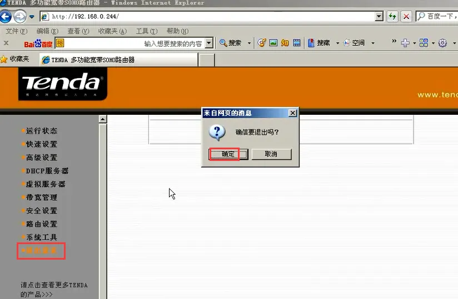This screenshot has height=299, width=458.
Task: Click the address bar with 192.168.0.244
Action: tap(207, 16)
